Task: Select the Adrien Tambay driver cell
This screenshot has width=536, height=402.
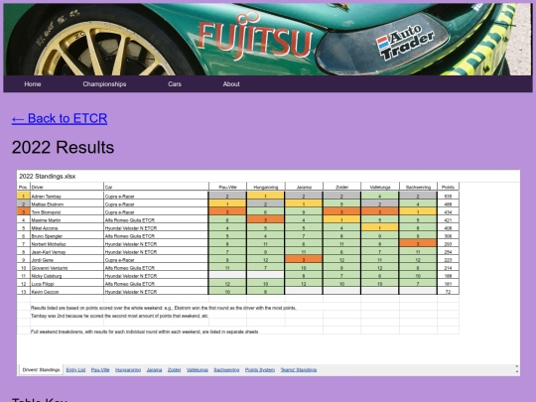Action: (67, 197)
